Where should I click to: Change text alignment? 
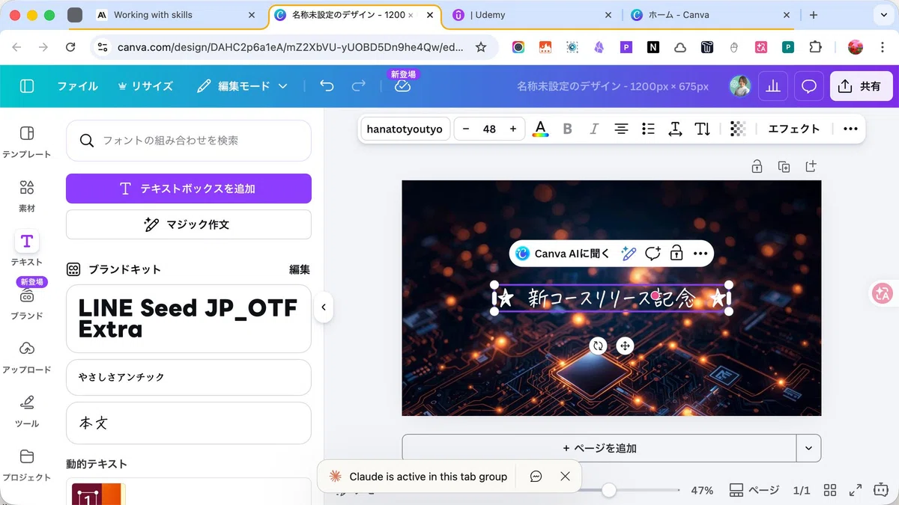[x=621, y=129]
